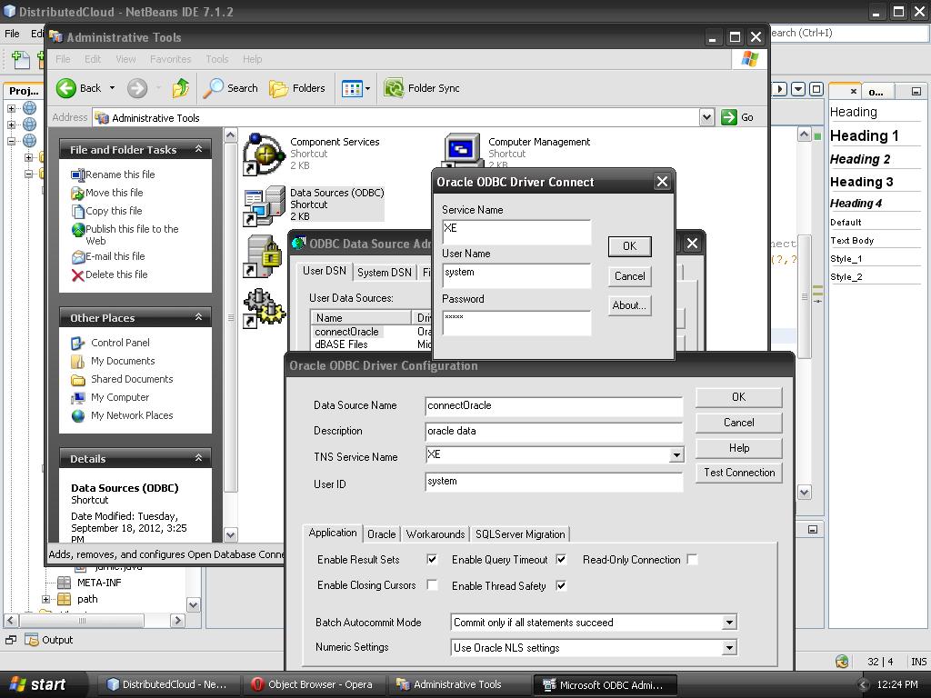
Task: Click the green Go arrow button
Action: 728,117
